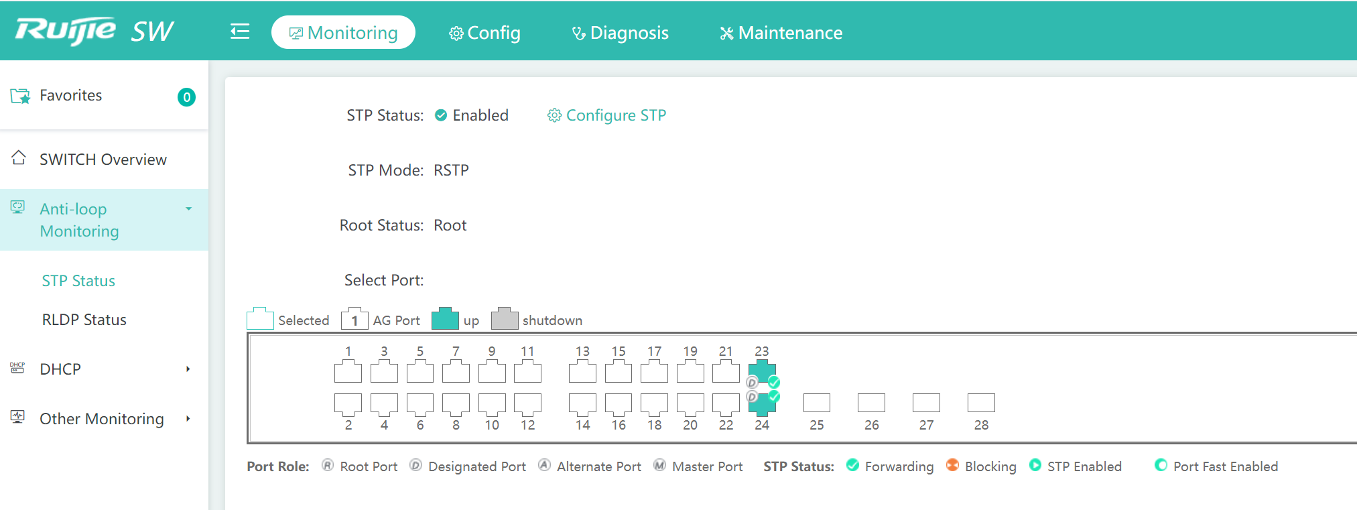Open RLDP Status page
Viewport: 1357px width, 510px height.
coord(84,320)
